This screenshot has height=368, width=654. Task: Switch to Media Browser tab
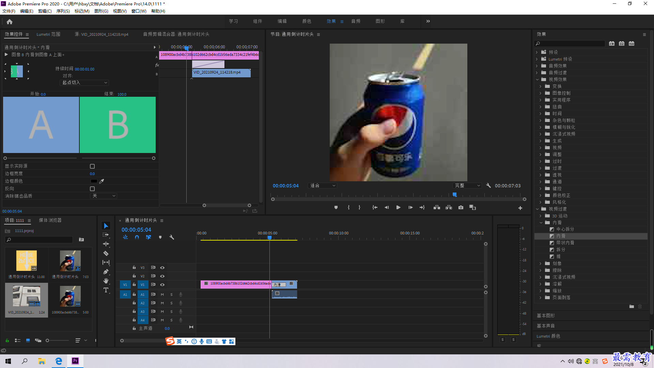pyautogui.click(x=50, y=220)
